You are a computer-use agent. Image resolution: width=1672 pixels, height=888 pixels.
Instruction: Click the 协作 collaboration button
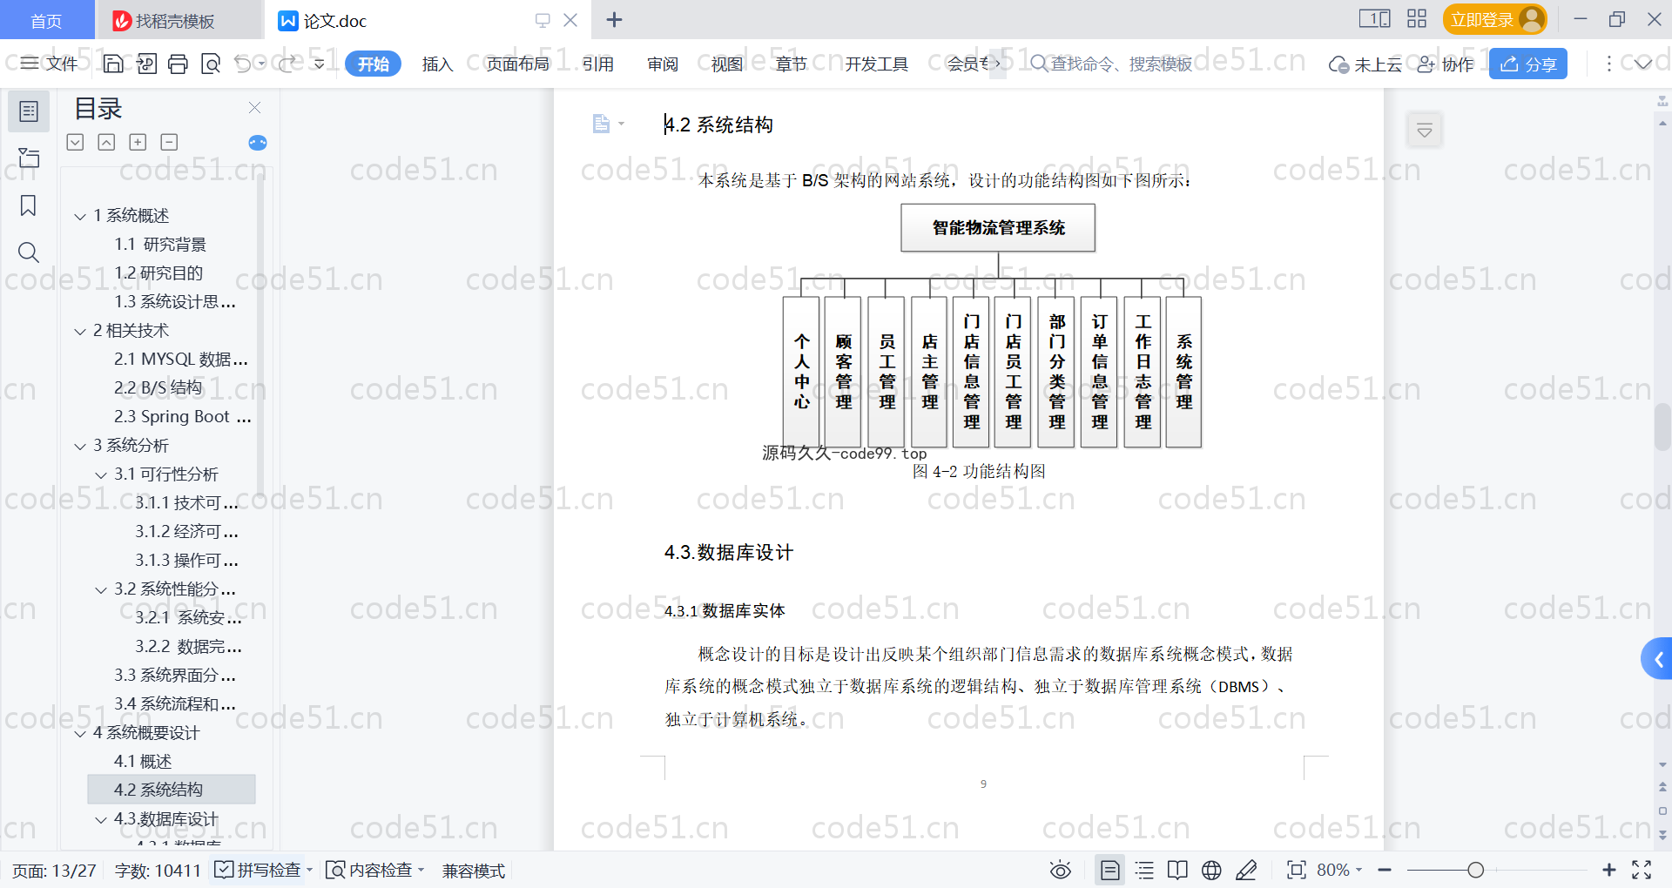(x=1446, y=64)
